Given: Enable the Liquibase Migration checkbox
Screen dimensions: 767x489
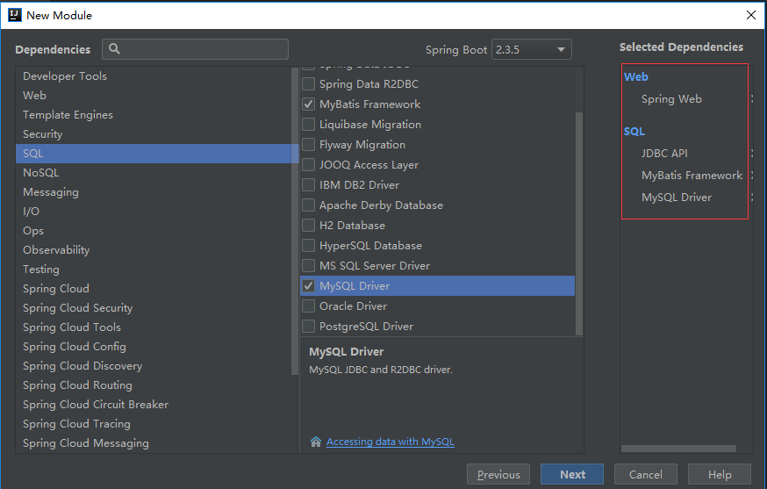Looking at the screenshot, I should 308,125.
